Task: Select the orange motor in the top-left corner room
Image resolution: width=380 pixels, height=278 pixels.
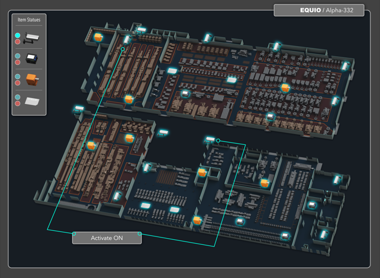Action: [98, 37]
